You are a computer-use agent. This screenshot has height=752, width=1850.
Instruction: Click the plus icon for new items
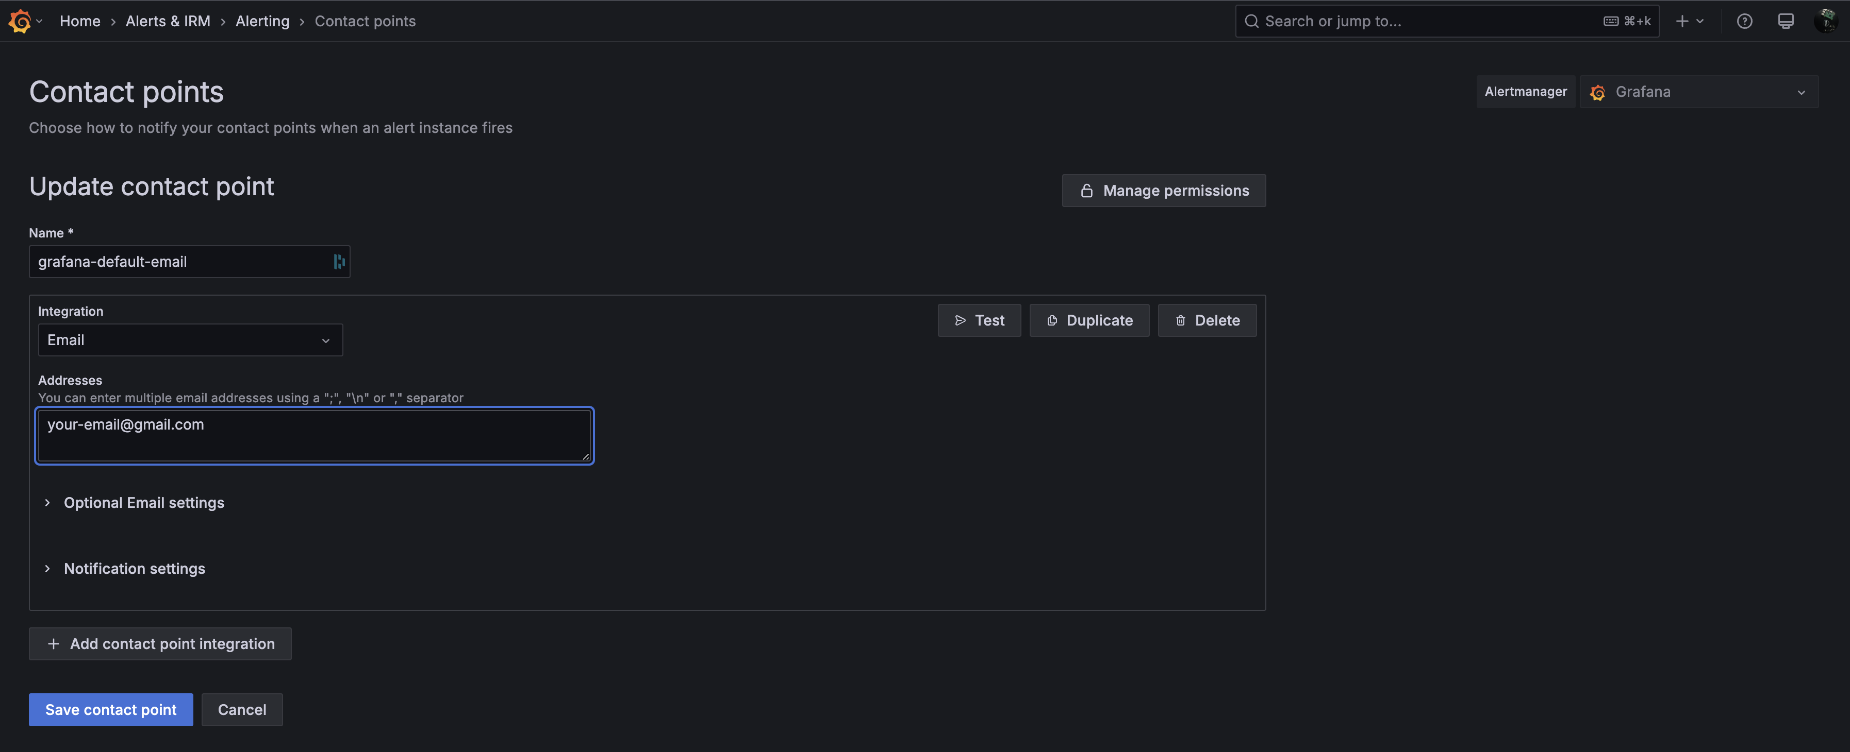point(1682,21)
